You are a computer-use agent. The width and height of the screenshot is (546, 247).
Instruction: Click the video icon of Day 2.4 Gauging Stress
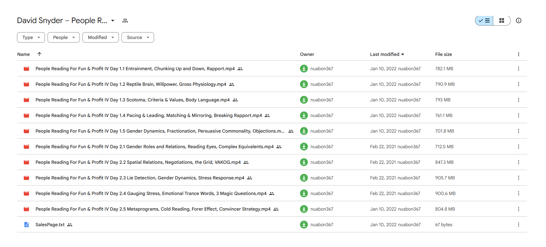26,193
